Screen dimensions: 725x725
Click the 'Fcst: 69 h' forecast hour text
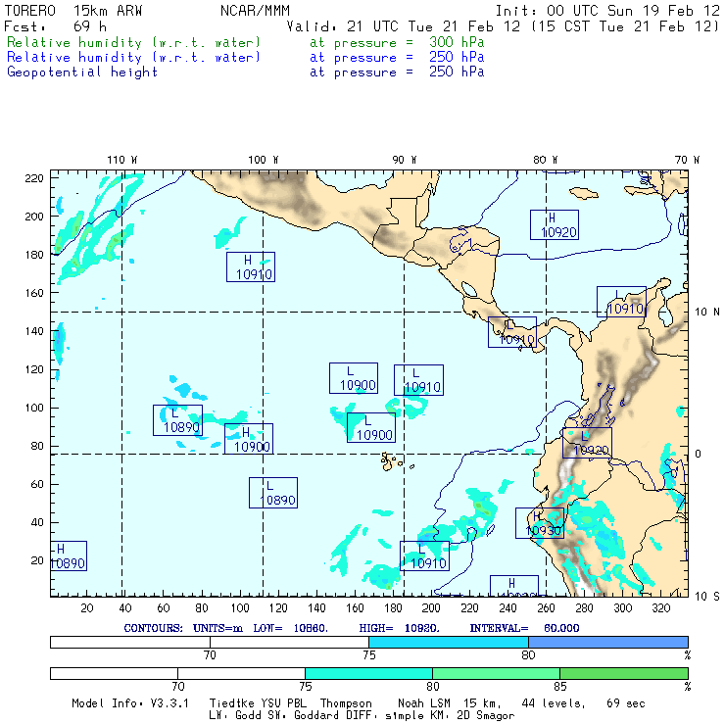pyautogui.click(x=55, y=26)
